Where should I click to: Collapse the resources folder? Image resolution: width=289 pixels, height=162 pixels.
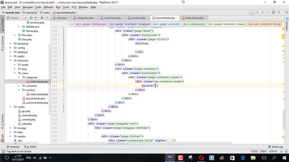click(10, 60)
